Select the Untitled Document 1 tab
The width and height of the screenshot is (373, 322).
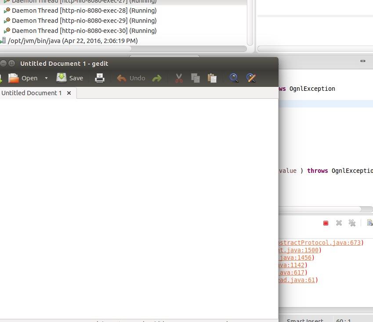[x=32, y=93]
